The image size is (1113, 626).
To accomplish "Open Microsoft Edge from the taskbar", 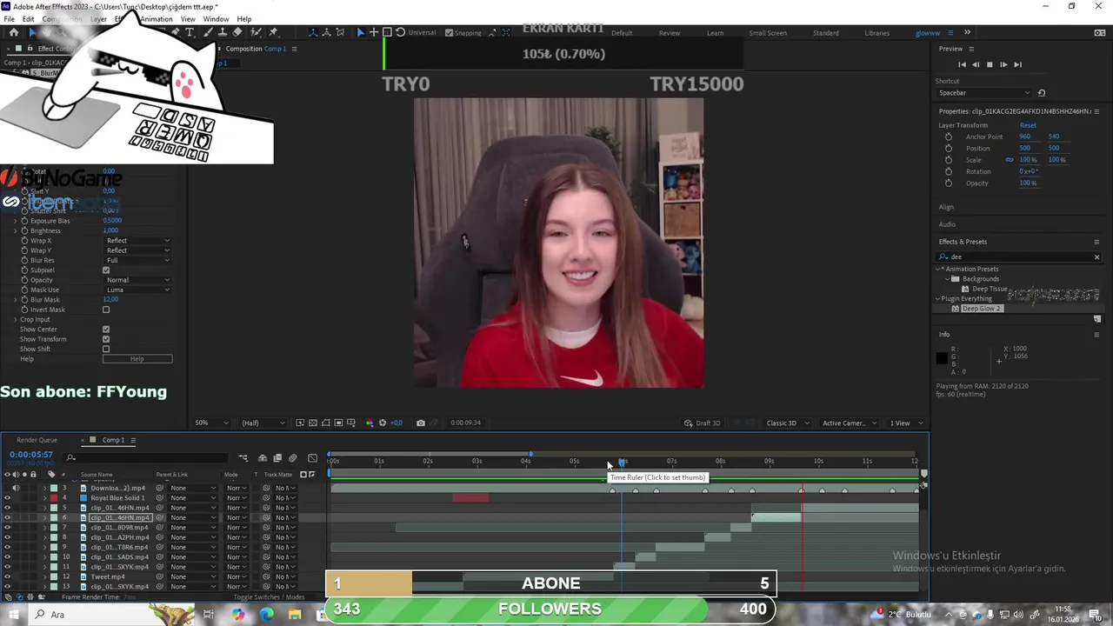I will click(266, 614).
